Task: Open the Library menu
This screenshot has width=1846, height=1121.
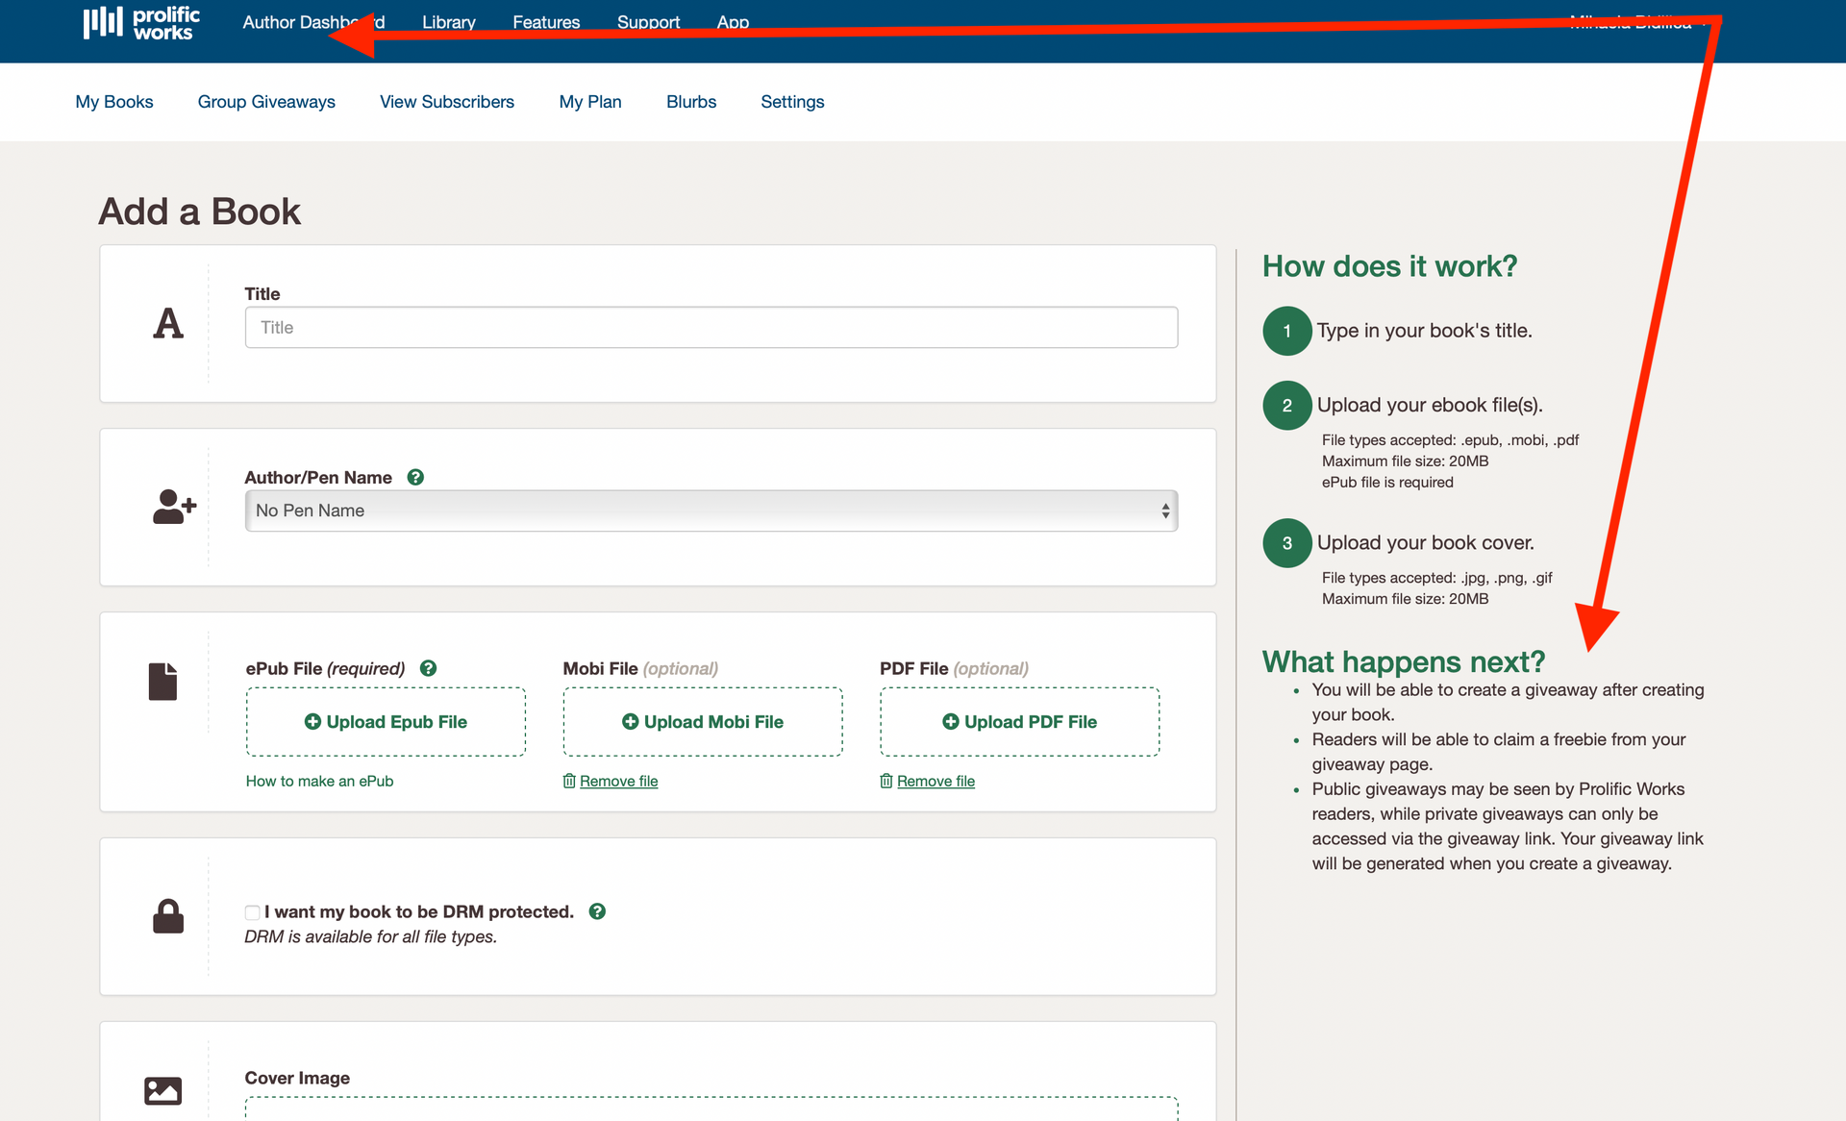Action: point(448,22)
